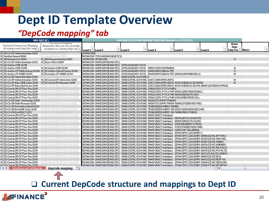Select the 'depcode mapping' sheet tab
269x202 pixels.
click(60, 168)
